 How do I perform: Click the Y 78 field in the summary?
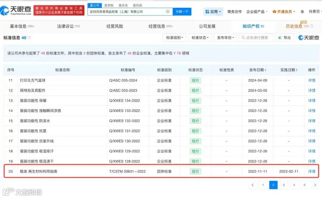(177, 53)
